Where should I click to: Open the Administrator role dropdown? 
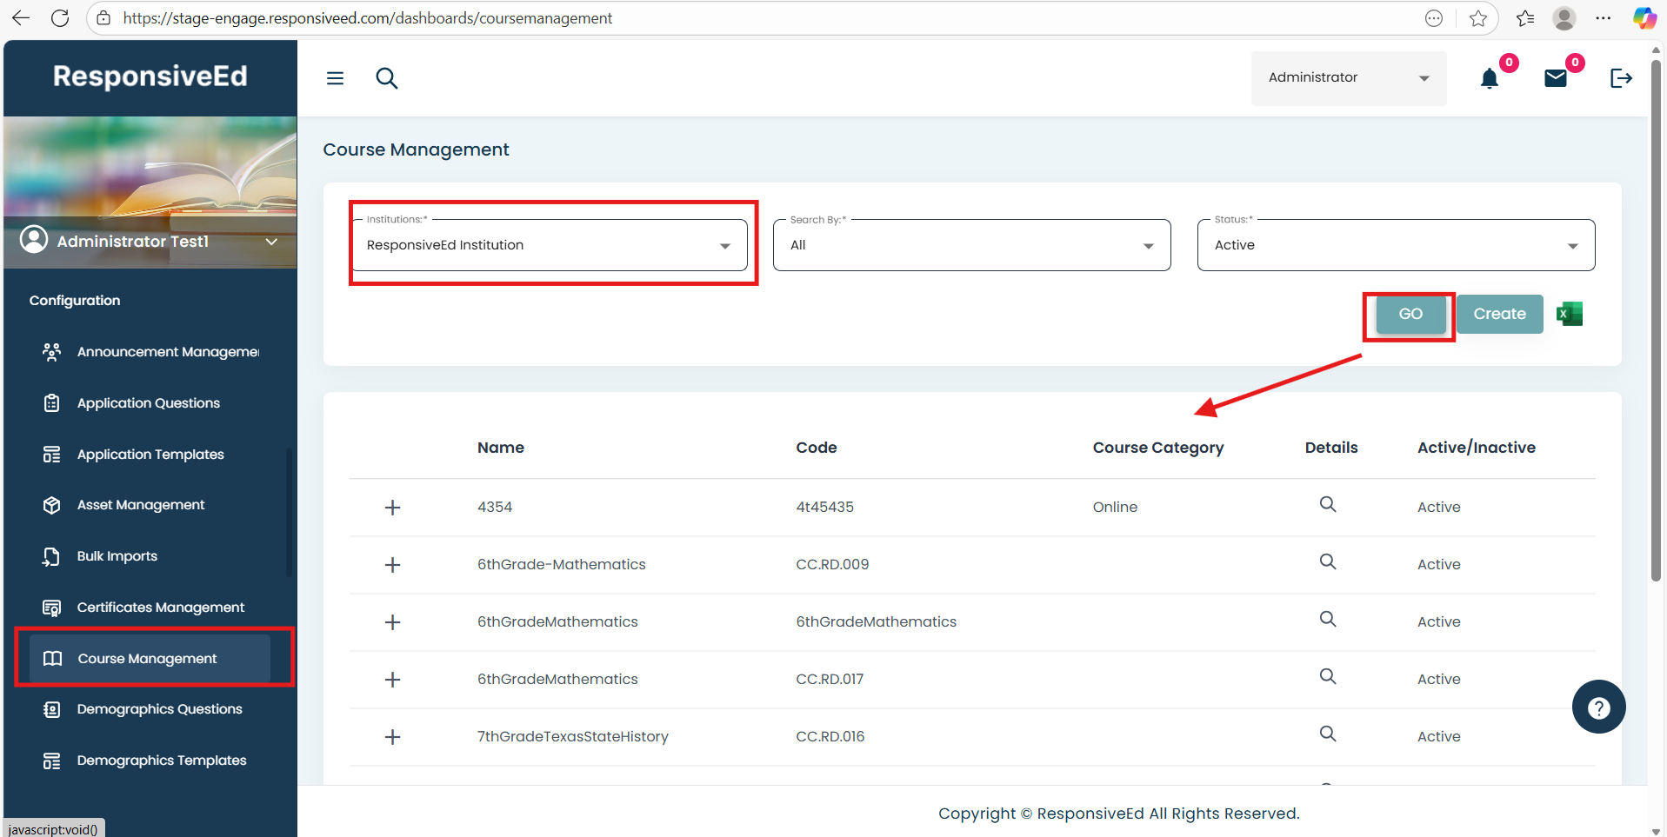pyautogui.click(x=1348, y=78)
